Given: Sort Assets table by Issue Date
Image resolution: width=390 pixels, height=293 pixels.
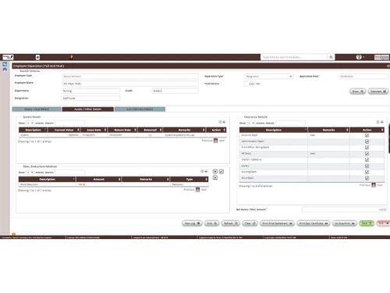Looking at the screenshot, I should 94,130.
